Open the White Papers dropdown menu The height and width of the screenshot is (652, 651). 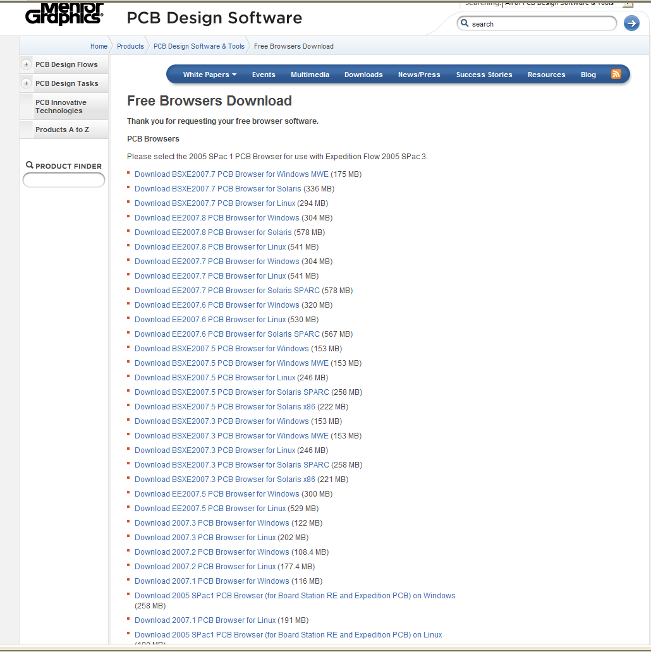210,75
